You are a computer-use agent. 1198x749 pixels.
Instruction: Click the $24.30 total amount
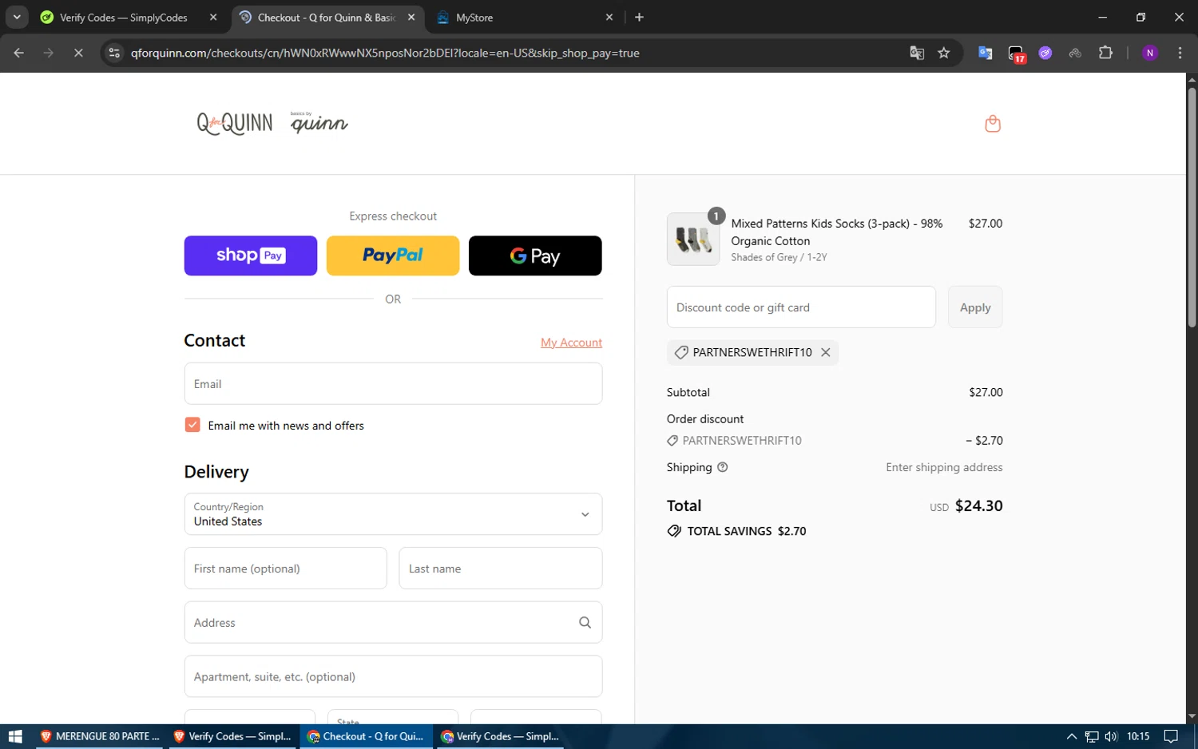[x=978, y=505]
